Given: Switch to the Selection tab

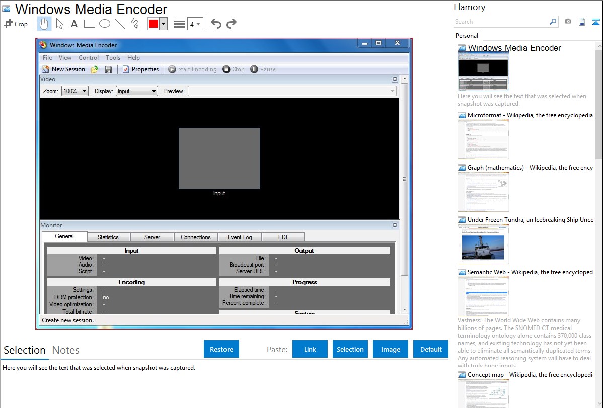Looking at the screenshot, I should click(x=25, y=350).
